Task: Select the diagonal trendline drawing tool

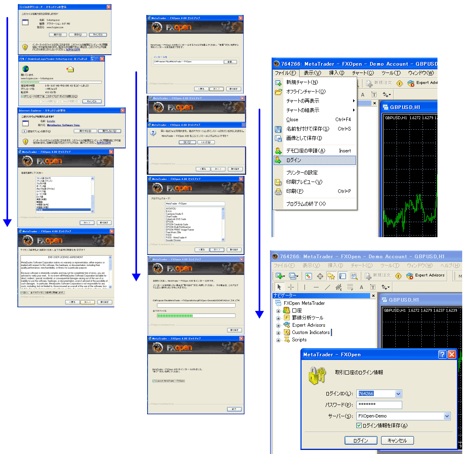Action: coord(328,287)
